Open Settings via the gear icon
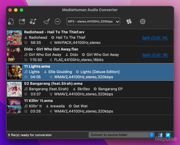Screen dimensions: 180x145 point(142,21)
